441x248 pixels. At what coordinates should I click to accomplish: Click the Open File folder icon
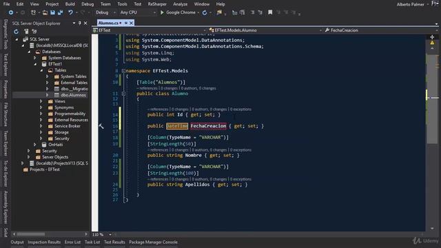coord(45,12)
